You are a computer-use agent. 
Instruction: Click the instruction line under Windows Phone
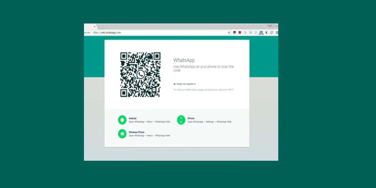pyautogui.click(x=149, y=136)
